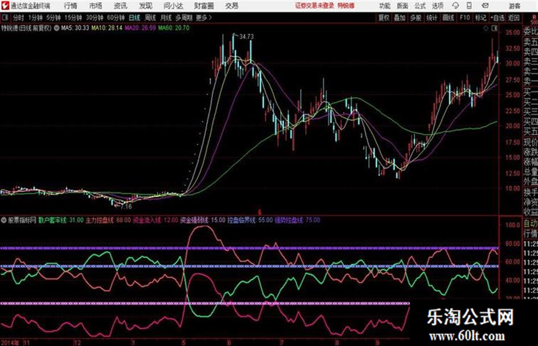Screen dimensions: 538x346
Task: Click the mobile phone icon
Action: coord(469,6)
